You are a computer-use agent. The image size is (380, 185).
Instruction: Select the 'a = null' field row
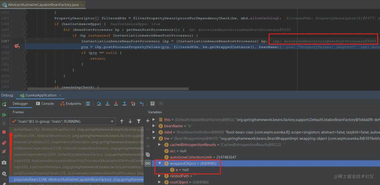pos(266,170)
